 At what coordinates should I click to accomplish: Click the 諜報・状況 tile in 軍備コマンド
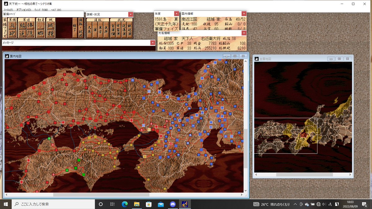pyautogui.click(x=81, y=28)
